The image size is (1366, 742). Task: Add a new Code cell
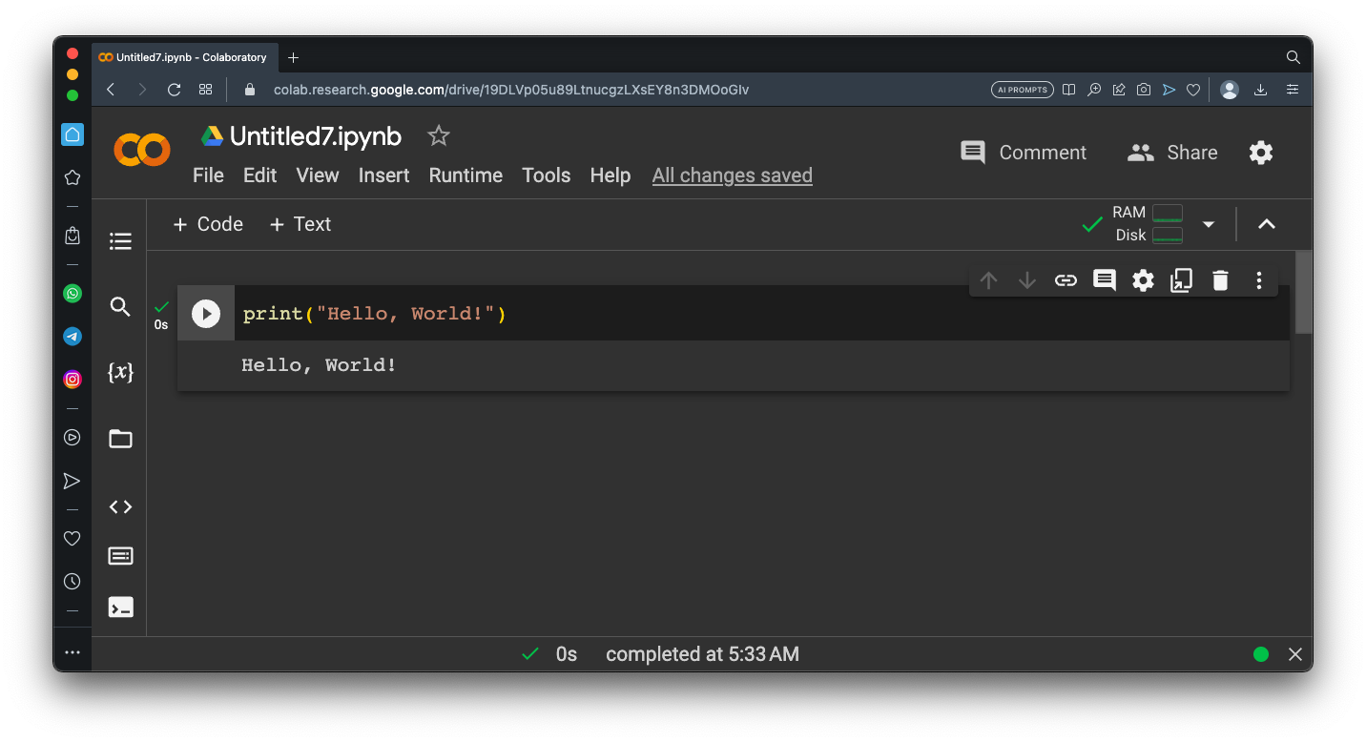(208, 224)
